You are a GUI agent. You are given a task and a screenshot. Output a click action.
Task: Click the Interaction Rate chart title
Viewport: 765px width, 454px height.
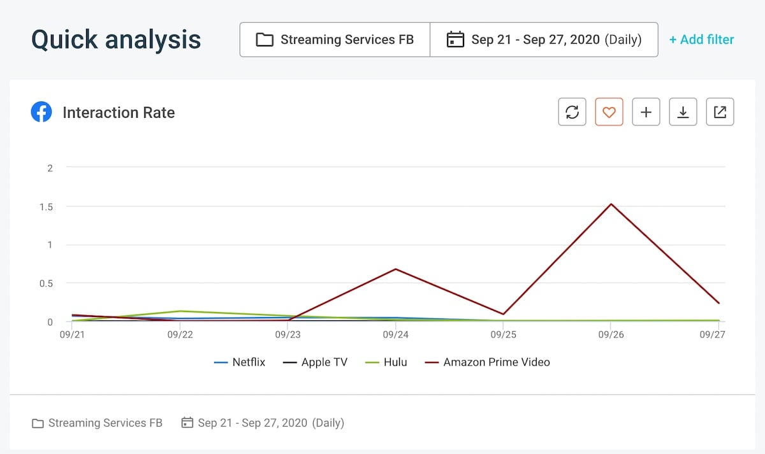(119, 113)
